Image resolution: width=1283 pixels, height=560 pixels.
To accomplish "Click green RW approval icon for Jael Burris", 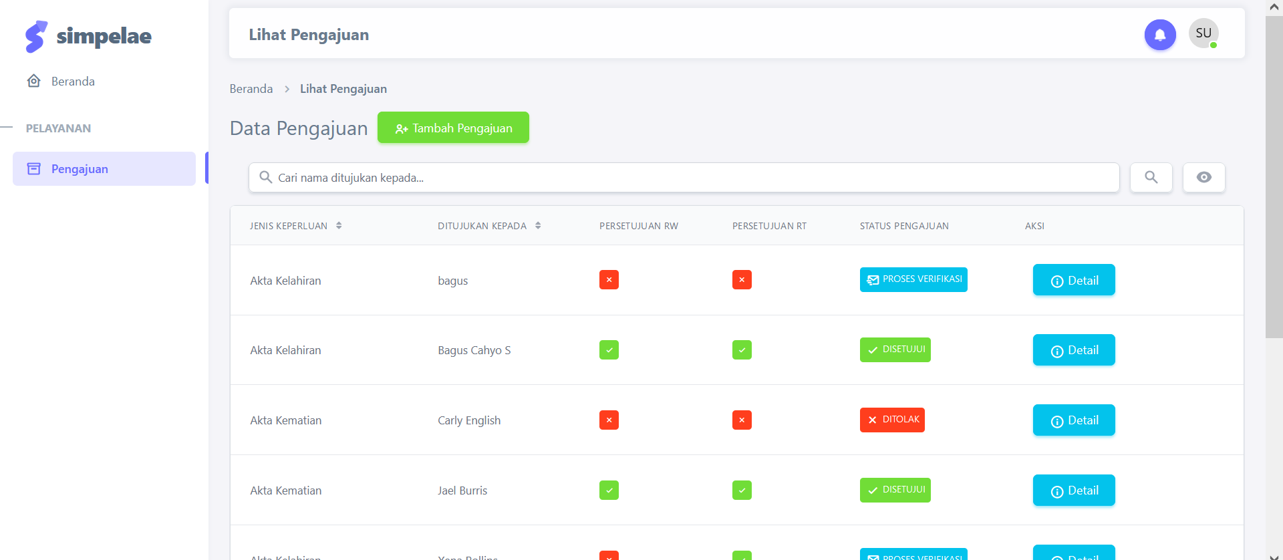I will pyautogui.click(x=609, y=491).
